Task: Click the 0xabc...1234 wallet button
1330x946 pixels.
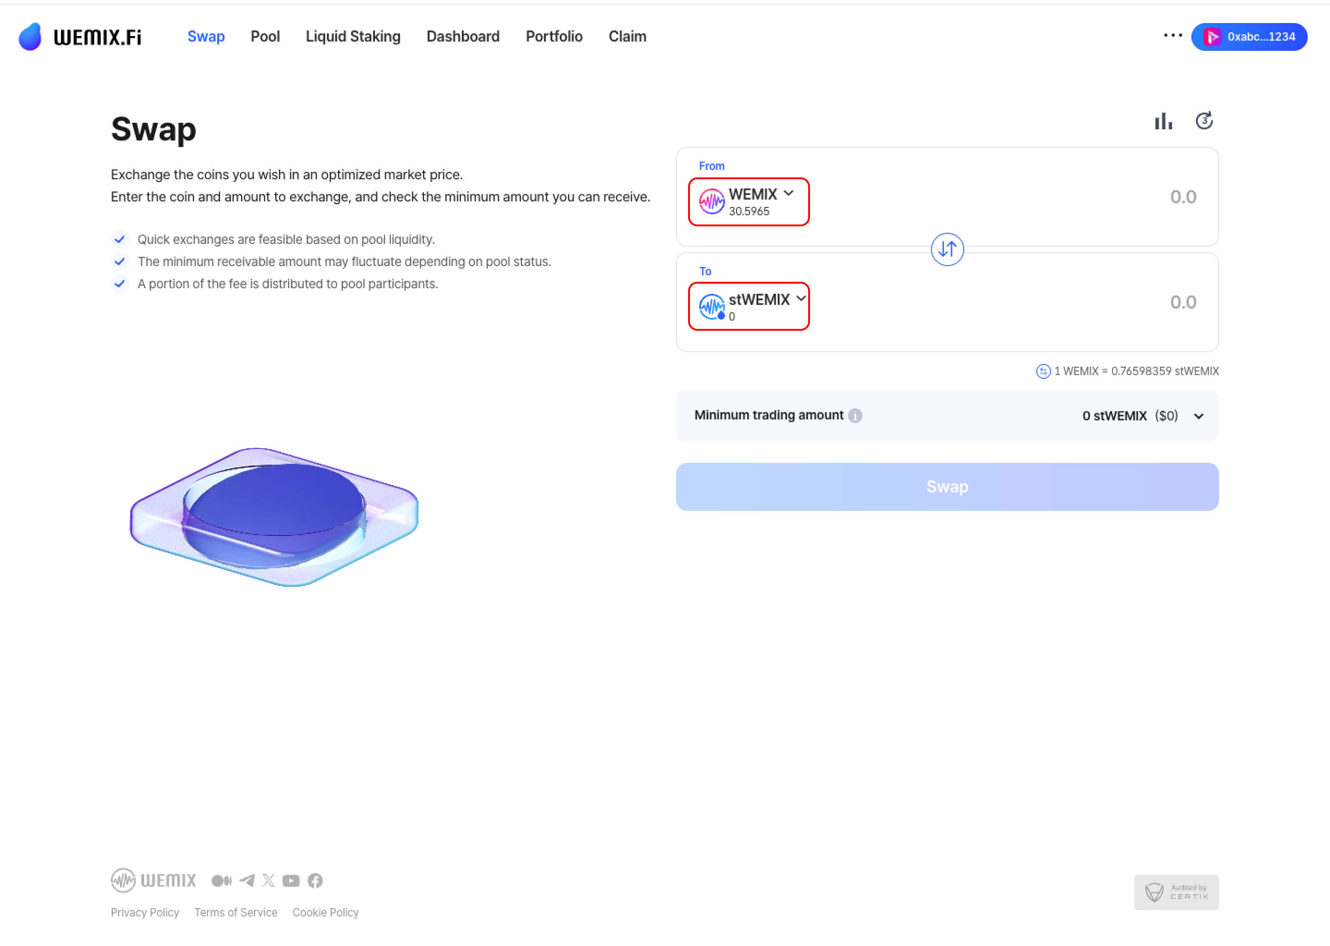Action: pos(1249,36)
